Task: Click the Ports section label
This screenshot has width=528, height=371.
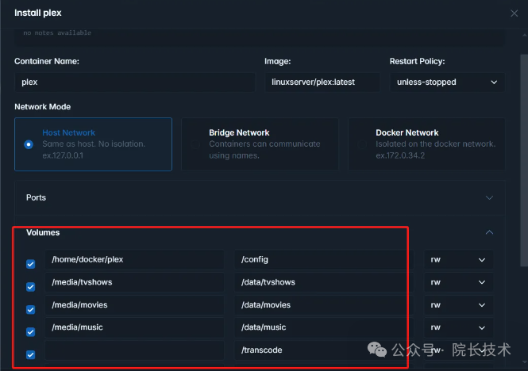Action: pos(36,197)
